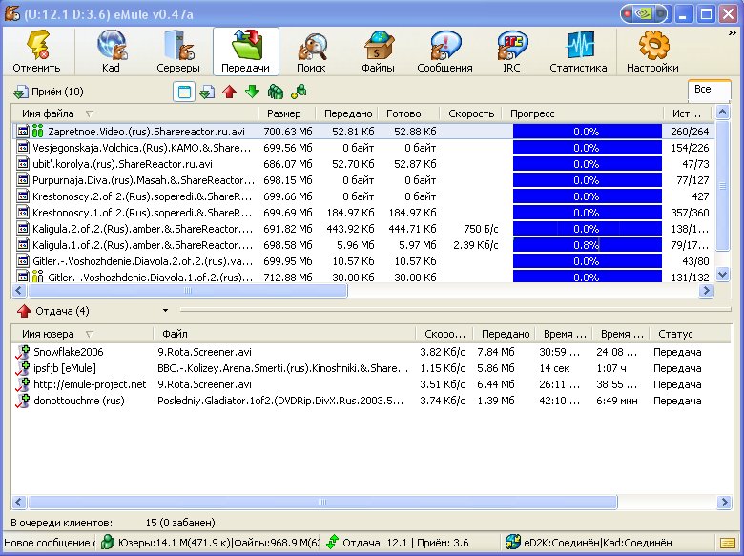Open the Файлы shared files view
This screenshot has height=556, width=744.
click(x=378, y=51)
